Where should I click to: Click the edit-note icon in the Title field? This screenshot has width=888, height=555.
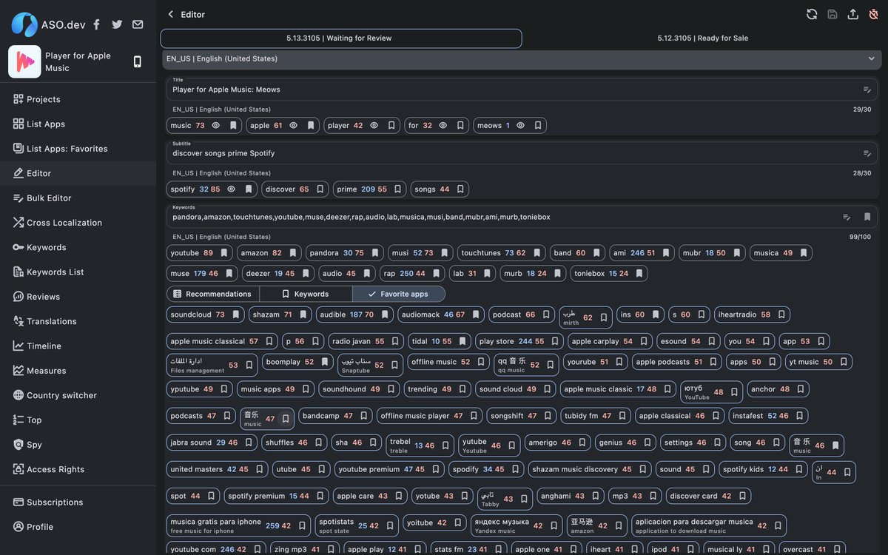pos(867,90)
